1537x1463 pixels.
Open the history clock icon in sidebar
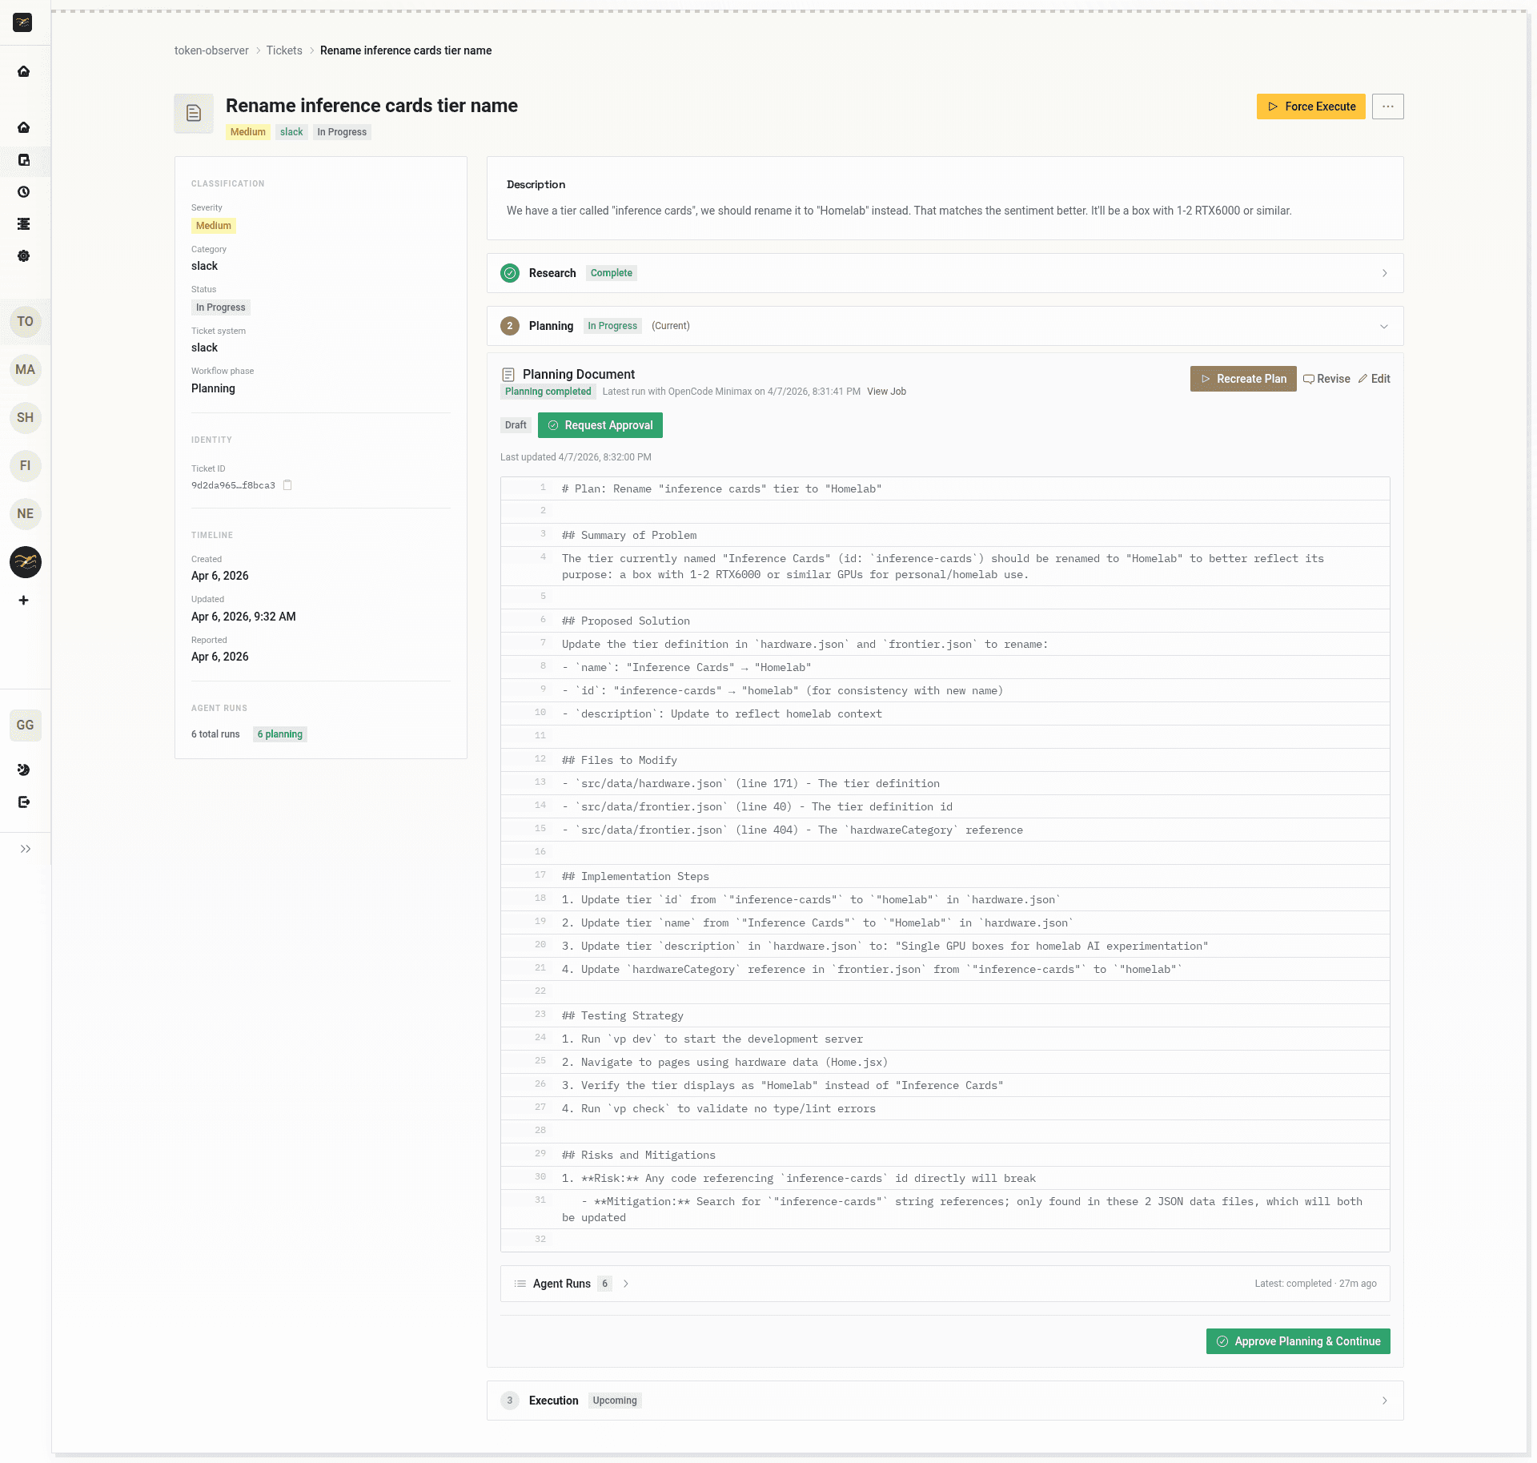pyautogui.click(x=24, y=192)
